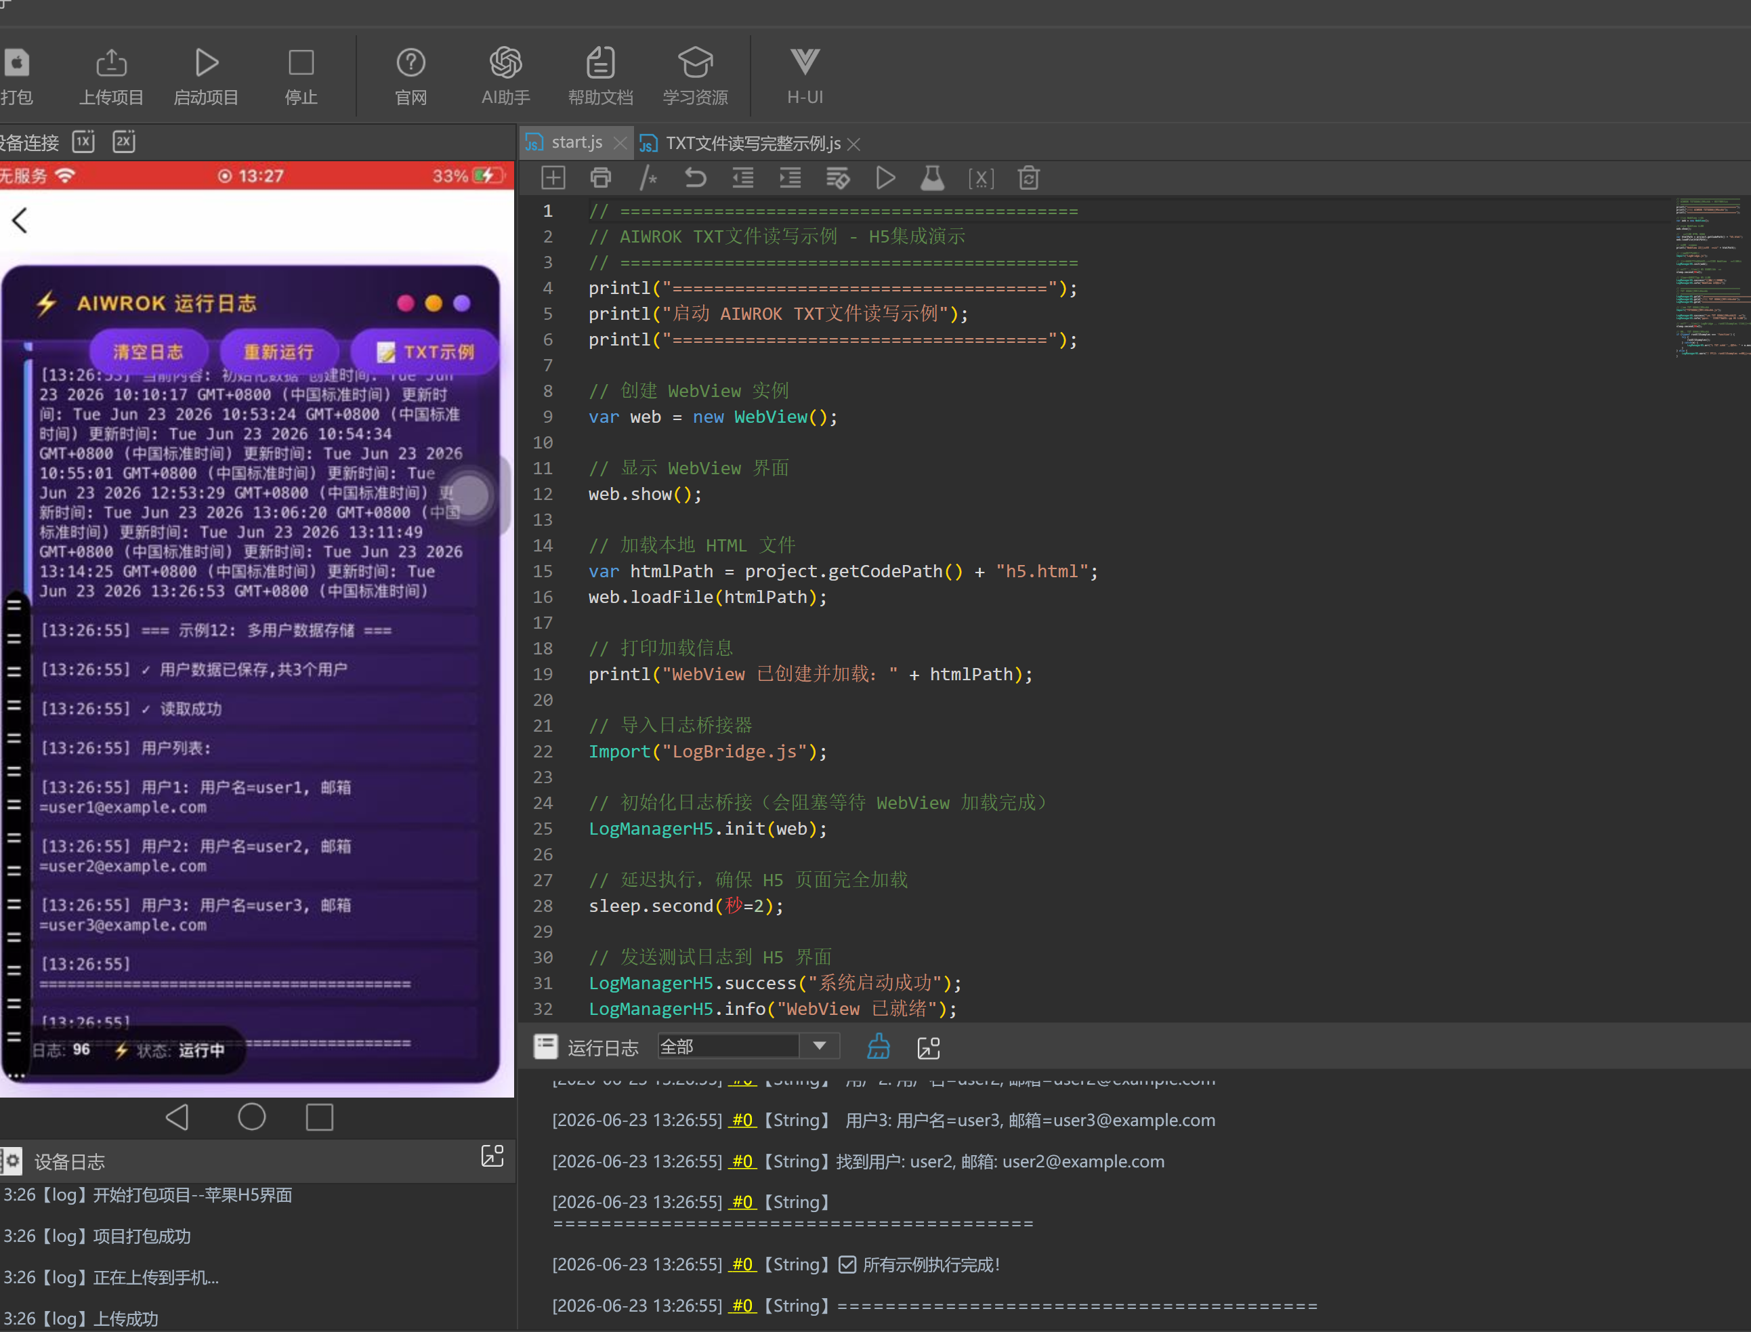Viewport: 1751px width, 1332px height.
Task: Open 学习资源 learning resources
Action: click(x=695, y=76)
